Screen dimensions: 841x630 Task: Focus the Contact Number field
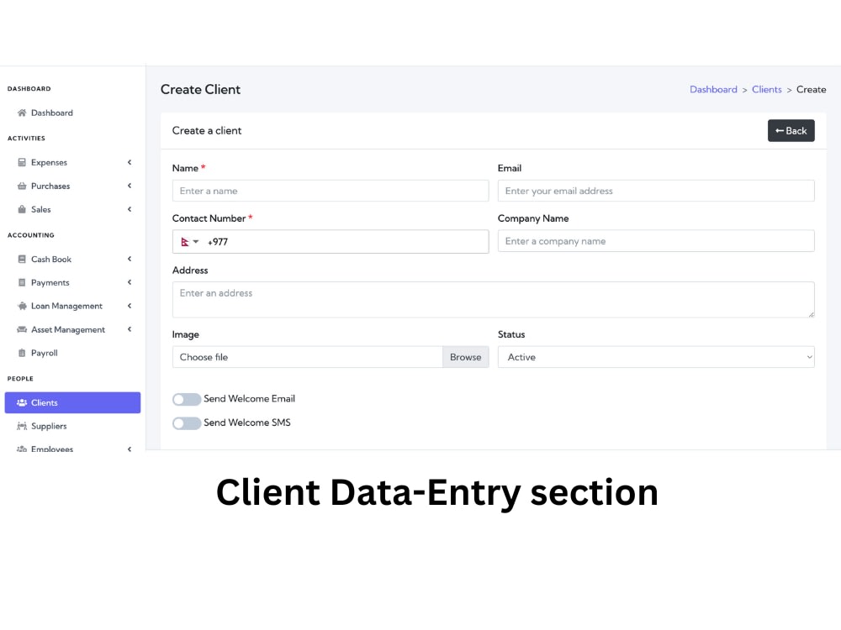(x=331, y=242)
